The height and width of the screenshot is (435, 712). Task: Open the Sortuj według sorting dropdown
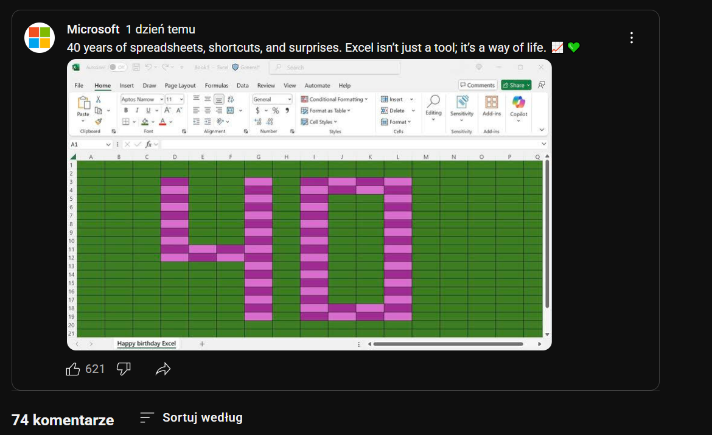[191, 417]
